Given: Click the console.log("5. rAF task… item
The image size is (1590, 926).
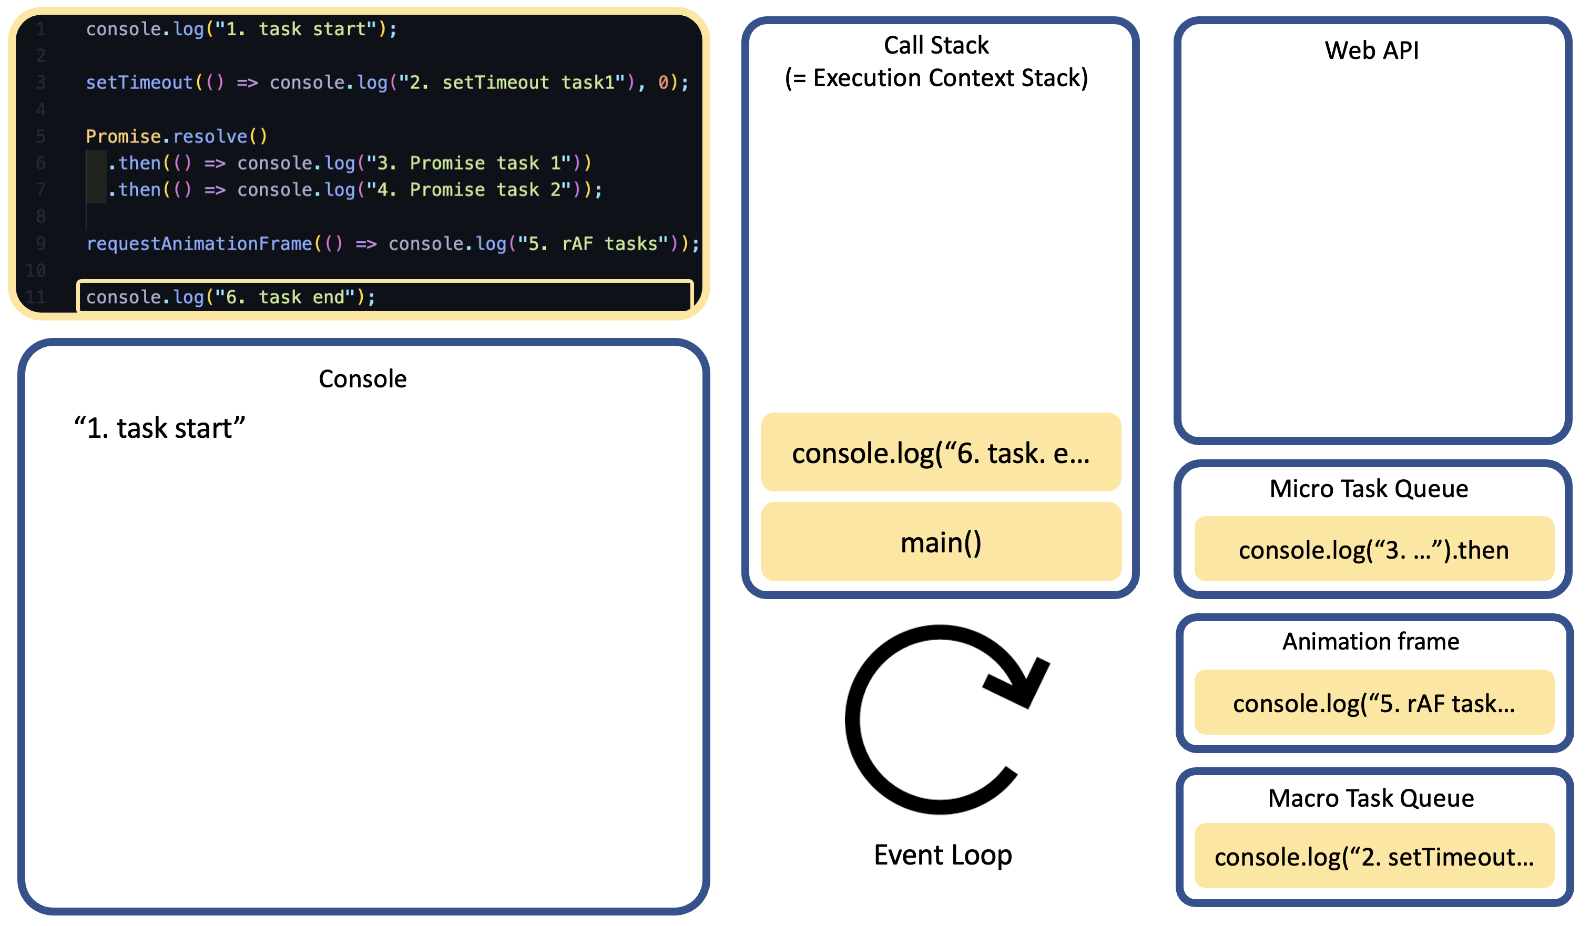Looking at the screenshot, I should click(x=1374, y=702).
